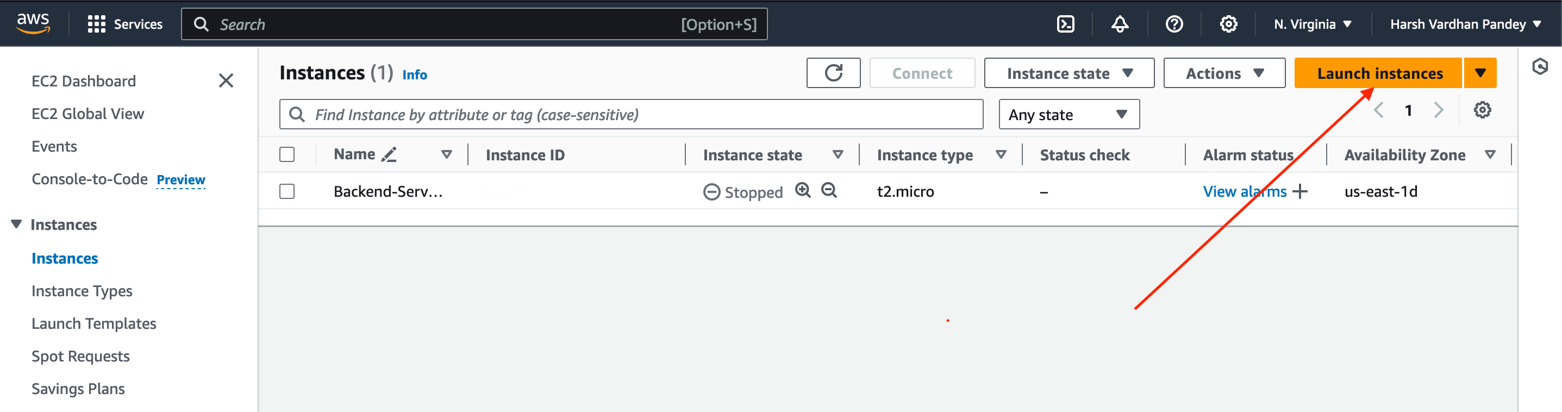The image size is (1562, 412).
Task: Open the notifications bell
Action: 1120,24
